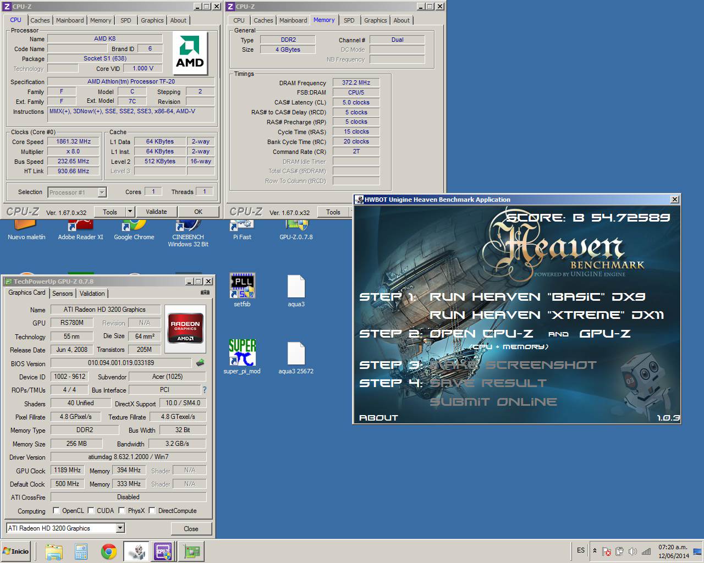Switch to the Validation tab in GPU-Z
Viewport: 704px width, 563px height.
point(92,294)
